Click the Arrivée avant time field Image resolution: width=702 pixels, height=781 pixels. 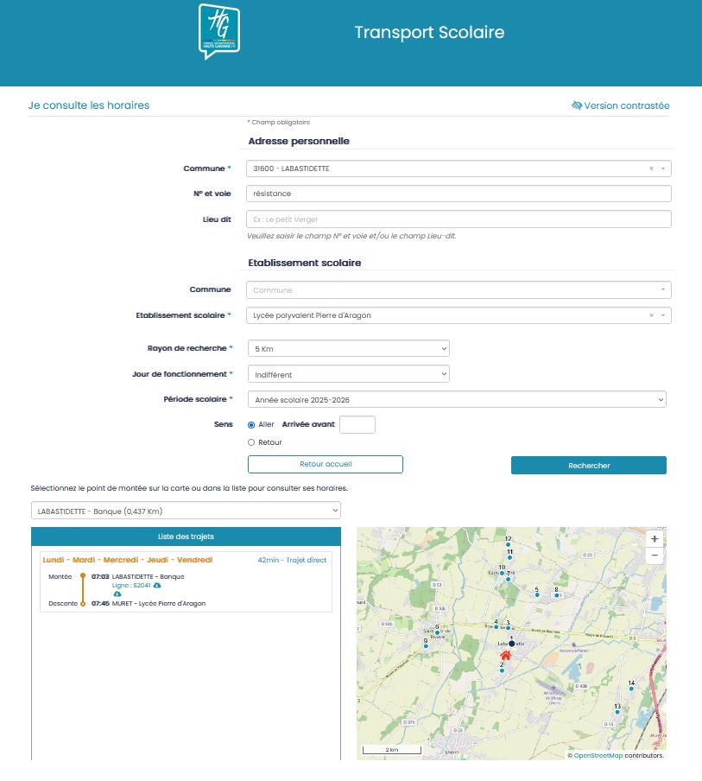(x=357, y=424)
